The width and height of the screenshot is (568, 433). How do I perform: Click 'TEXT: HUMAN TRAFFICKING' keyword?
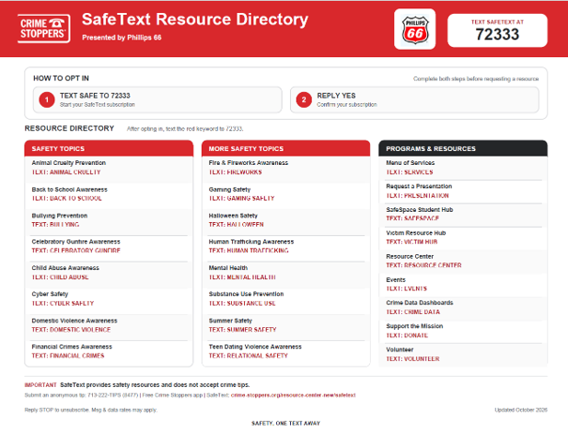click(x=249, y=251)
